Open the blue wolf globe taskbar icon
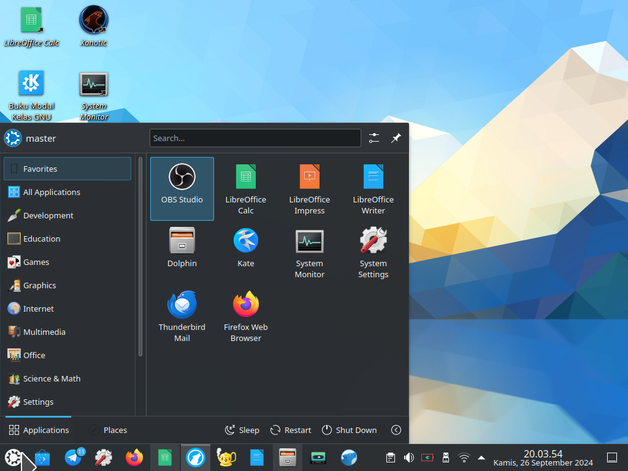Viewport: 628px width, 471px height. 349,458
